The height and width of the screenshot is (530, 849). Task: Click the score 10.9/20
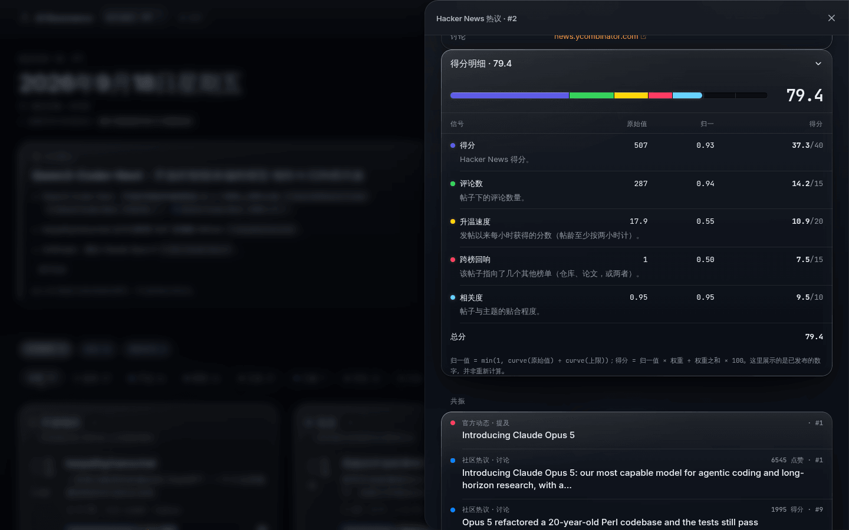click(807, 221)
